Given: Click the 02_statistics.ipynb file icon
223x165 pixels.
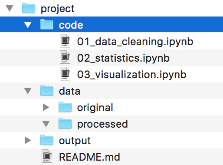Looking at the screenshot, I should (x=65, y=57).
